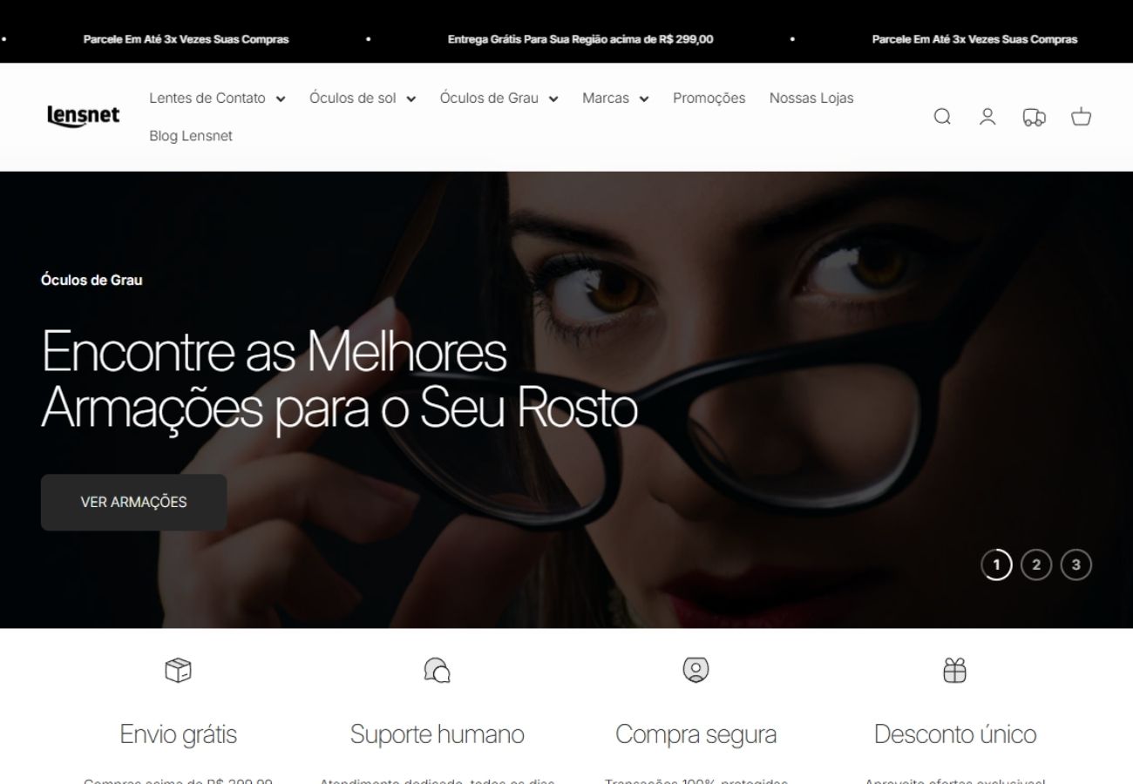
Task: Switch to slide 3 of the banner
Action: click(x=1076, y=564)
